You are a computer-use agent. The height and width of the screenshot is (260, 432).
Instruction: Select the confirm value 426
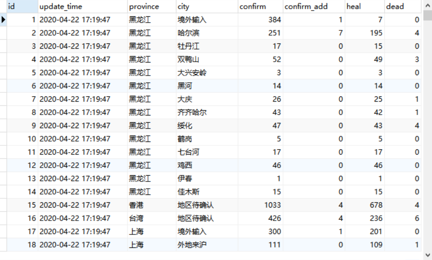pos(274,218)
